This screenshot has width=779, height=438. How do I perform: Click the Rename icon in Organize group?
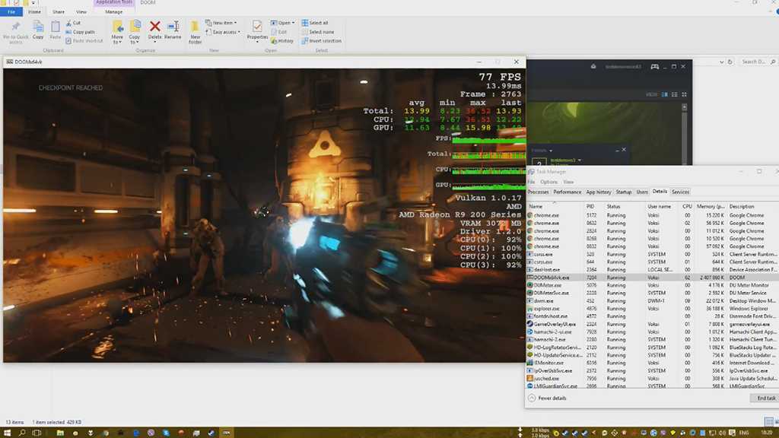tap(173, 27)
